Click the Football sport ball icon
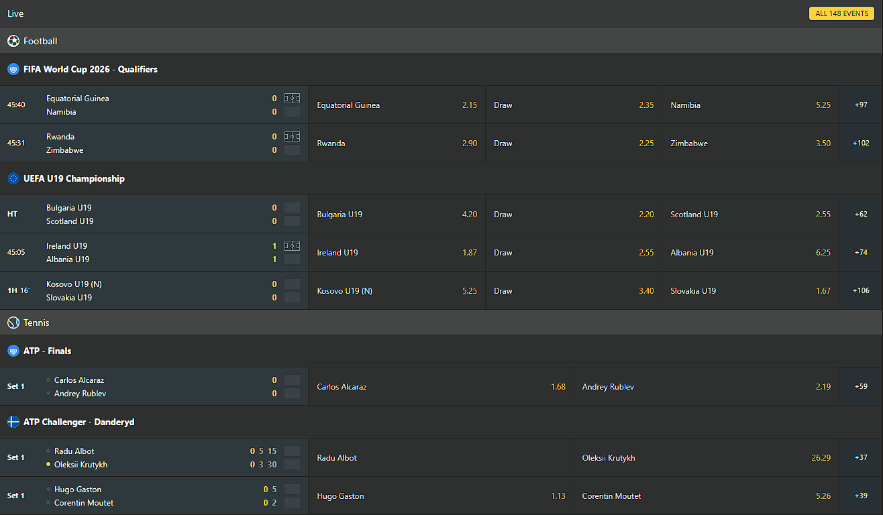Screen dimensions: 883x515 [x=13, y=41]
